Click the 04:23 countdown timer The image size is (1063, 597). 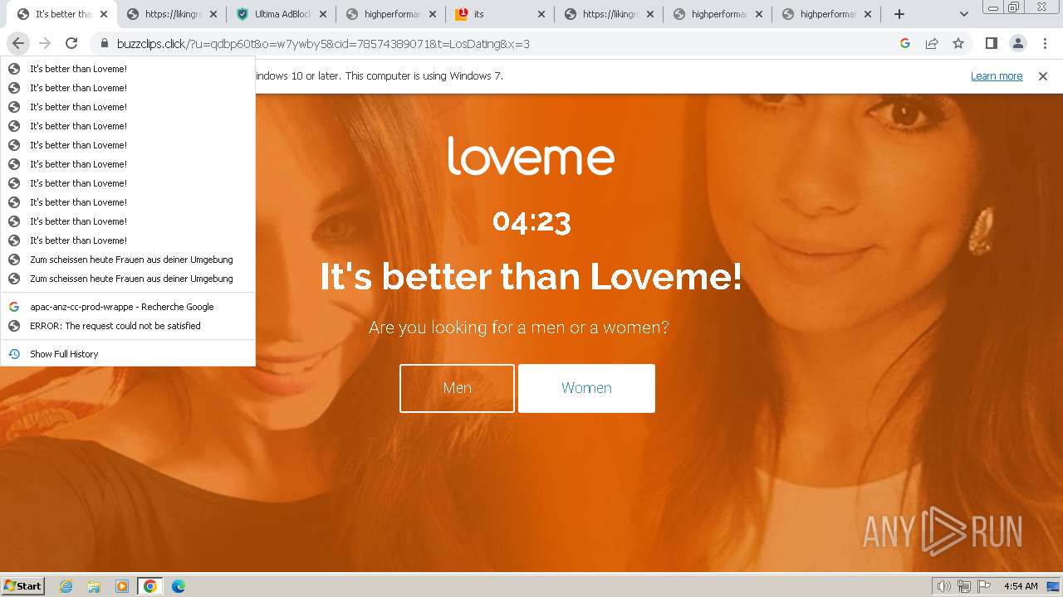tap(531, 222)
